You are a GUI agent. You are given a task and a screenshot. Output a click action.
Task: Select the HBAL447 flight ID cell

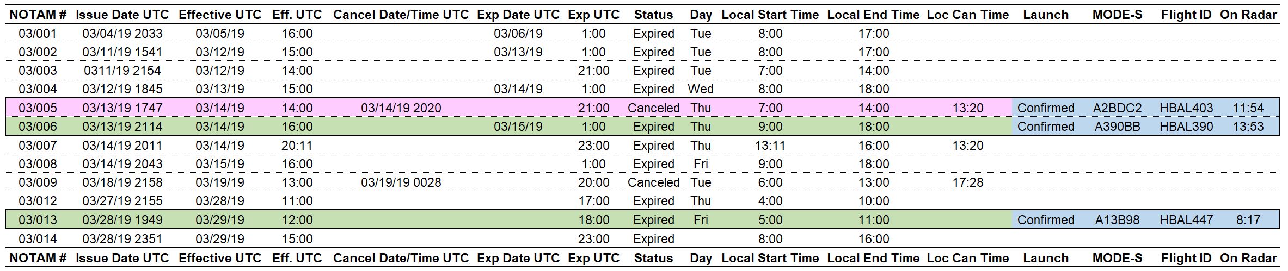coord(1186,220)
